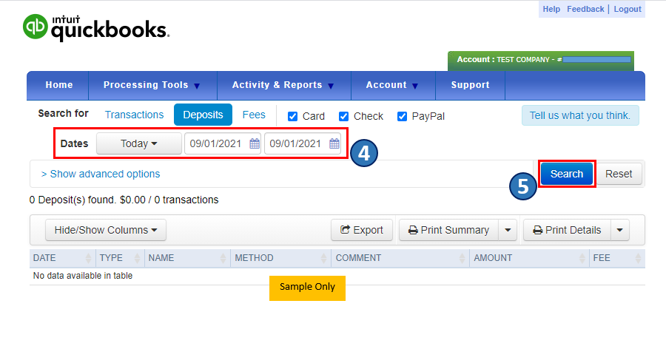
Task: Open the Help link
Action: click(551, 9)
